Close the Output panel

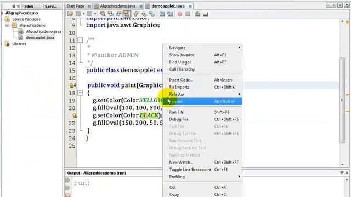[347, 173]
